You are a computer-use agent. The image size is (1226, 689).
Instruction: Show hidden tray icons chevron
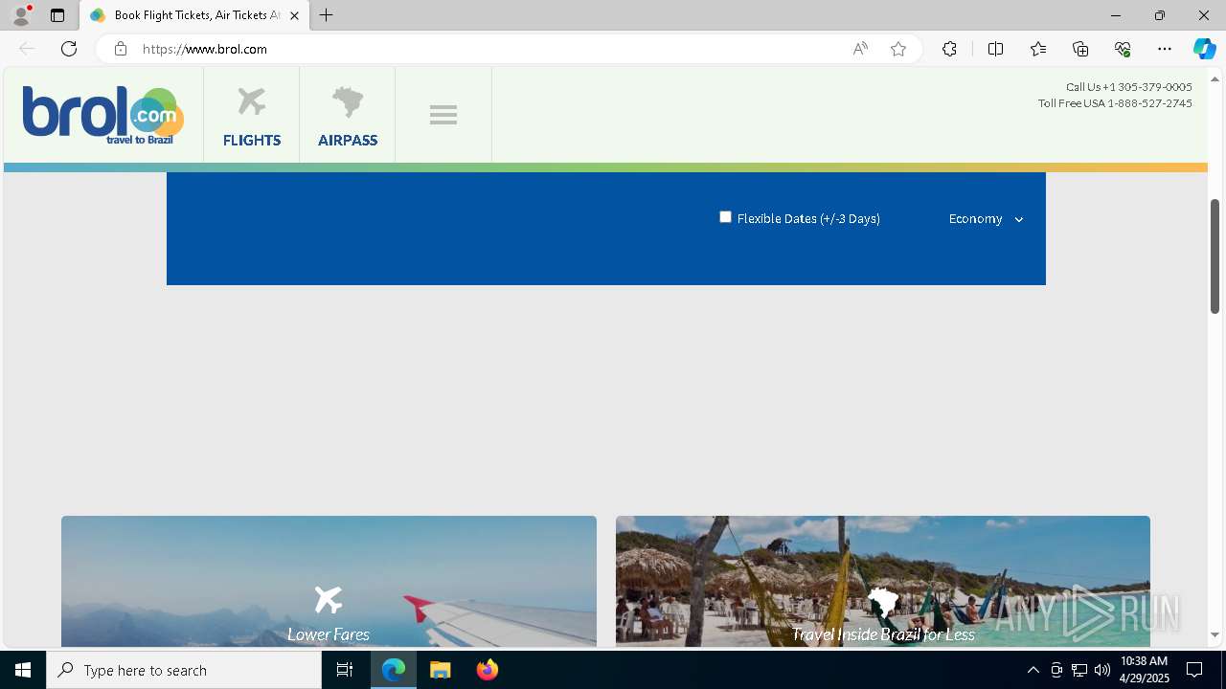tap(1033, 670)
